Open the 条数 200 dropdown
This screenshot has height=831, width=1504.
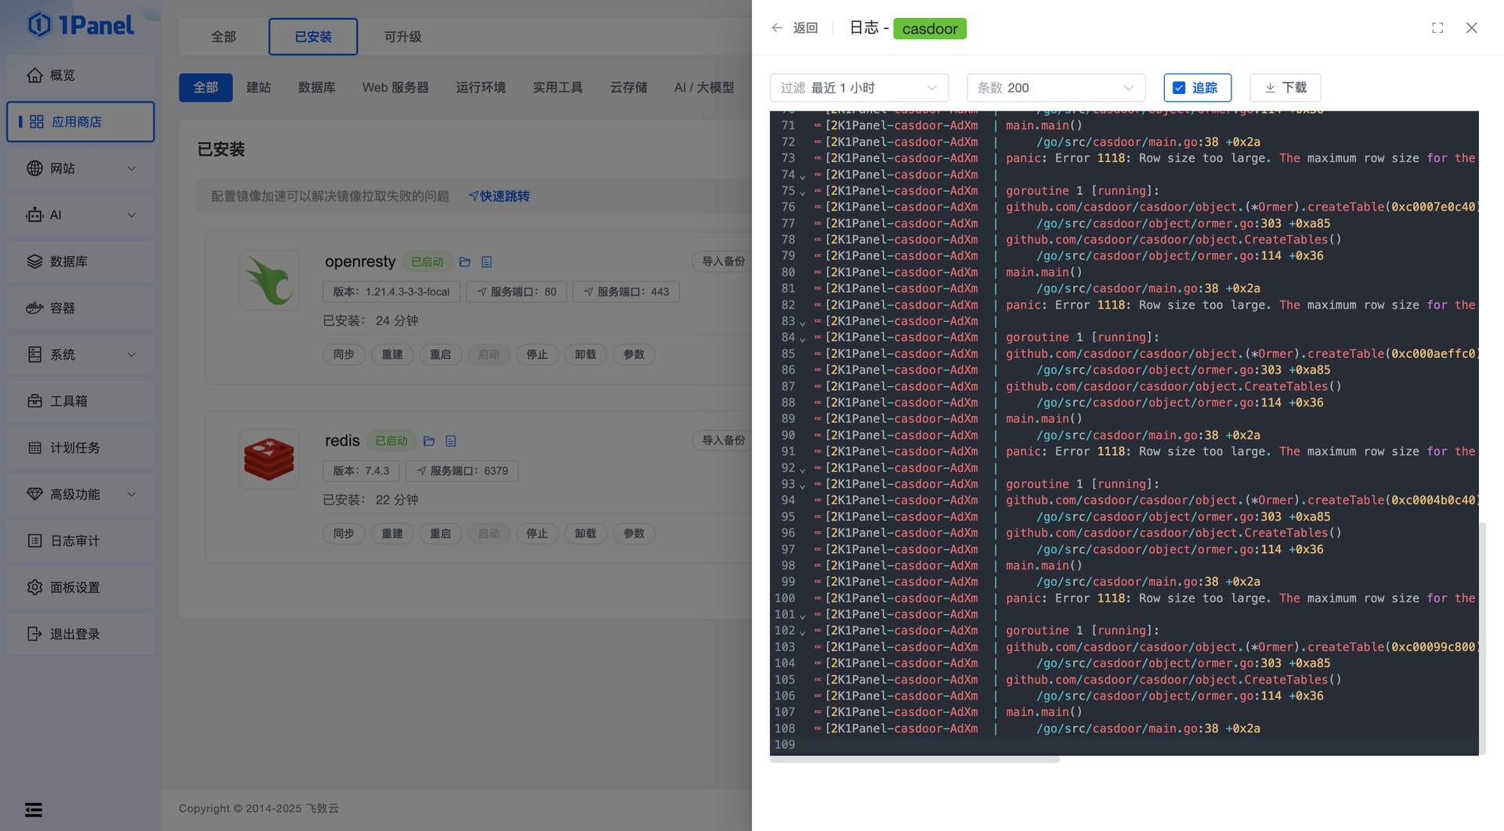[x=1056, y=88]
